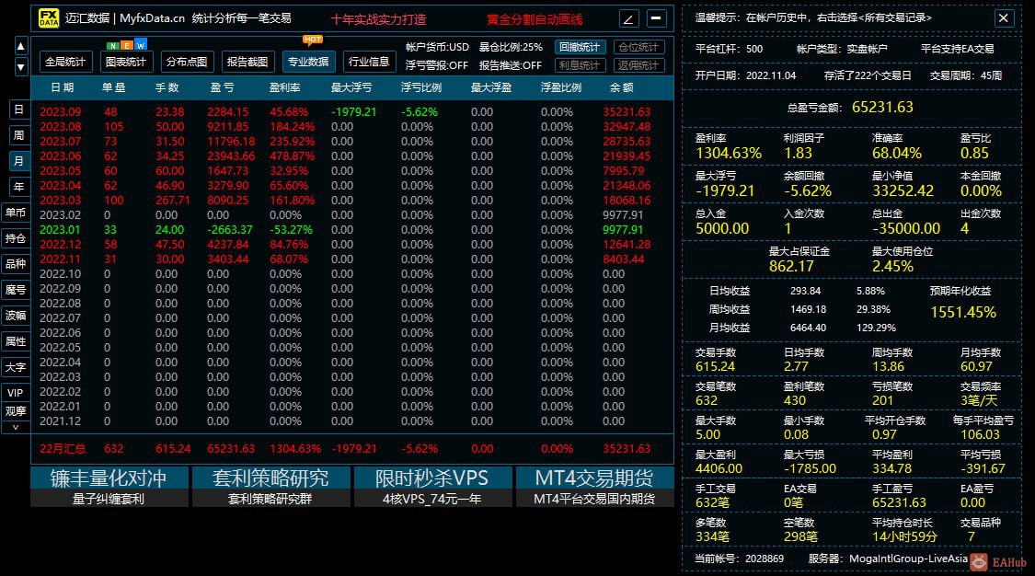Viewport: 1035px width, 576px height.
Task: Click the NEW badge above 图表统计
Action: coord(127,45)
